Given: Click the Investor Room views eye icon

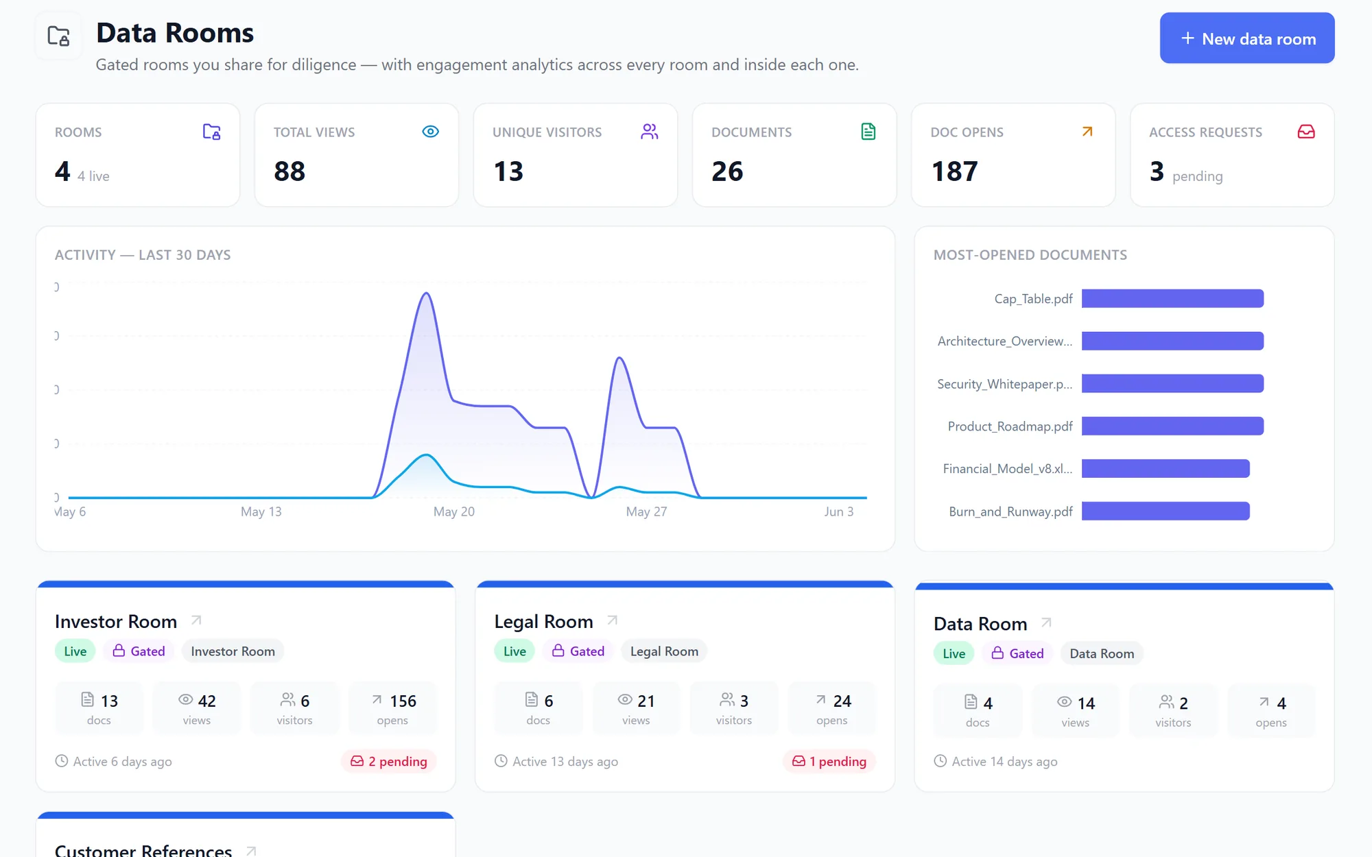Looking at the screenshot, I should 185,700.
